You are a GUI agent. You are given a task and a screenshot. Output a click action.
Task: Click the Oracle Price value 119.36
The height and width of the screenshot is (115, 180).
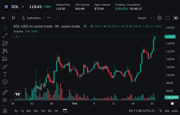coord(61,9)
